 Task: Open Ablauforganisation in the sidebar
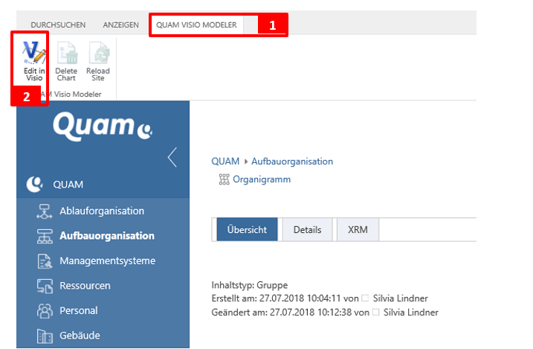[102, 211]
